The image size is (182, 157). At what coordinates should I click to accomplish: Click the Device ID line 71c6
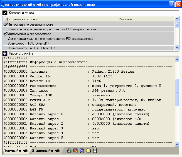click(x=52, y=81)
